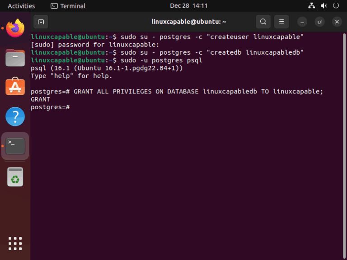Show Applications grid
The image size is (347, 260).
click(15, 243)
